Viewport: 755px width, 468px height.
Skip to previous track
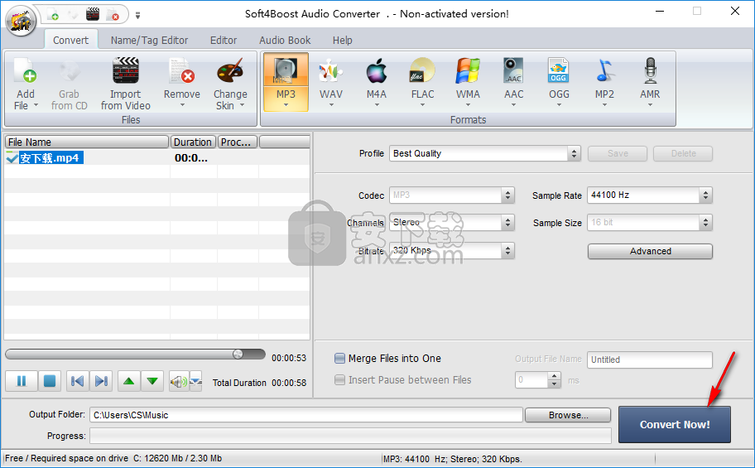[77, 381]
